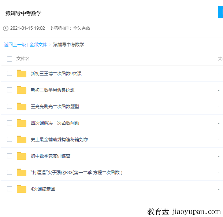
Task: Click folder icon for 新初三数学暑假系统班
Action: (22, 90)
